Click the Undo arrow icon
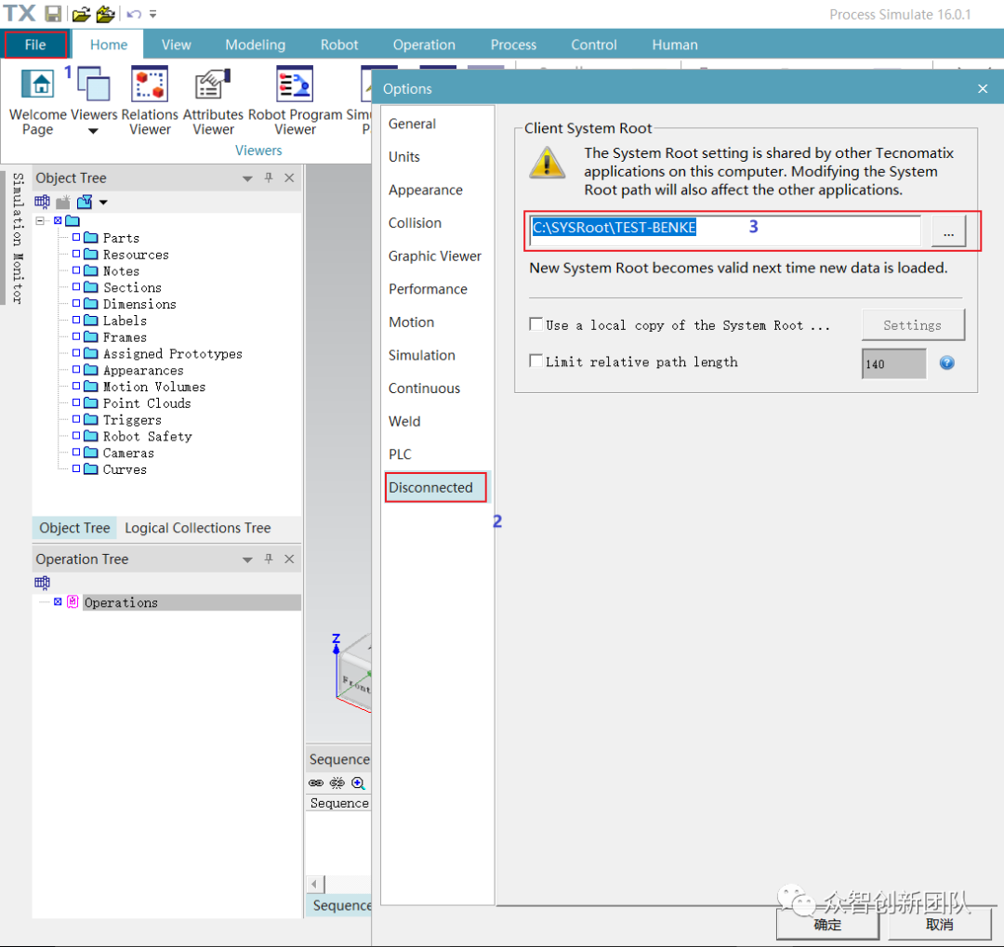This screenshot has width=1004, height=947. point(133,14)
